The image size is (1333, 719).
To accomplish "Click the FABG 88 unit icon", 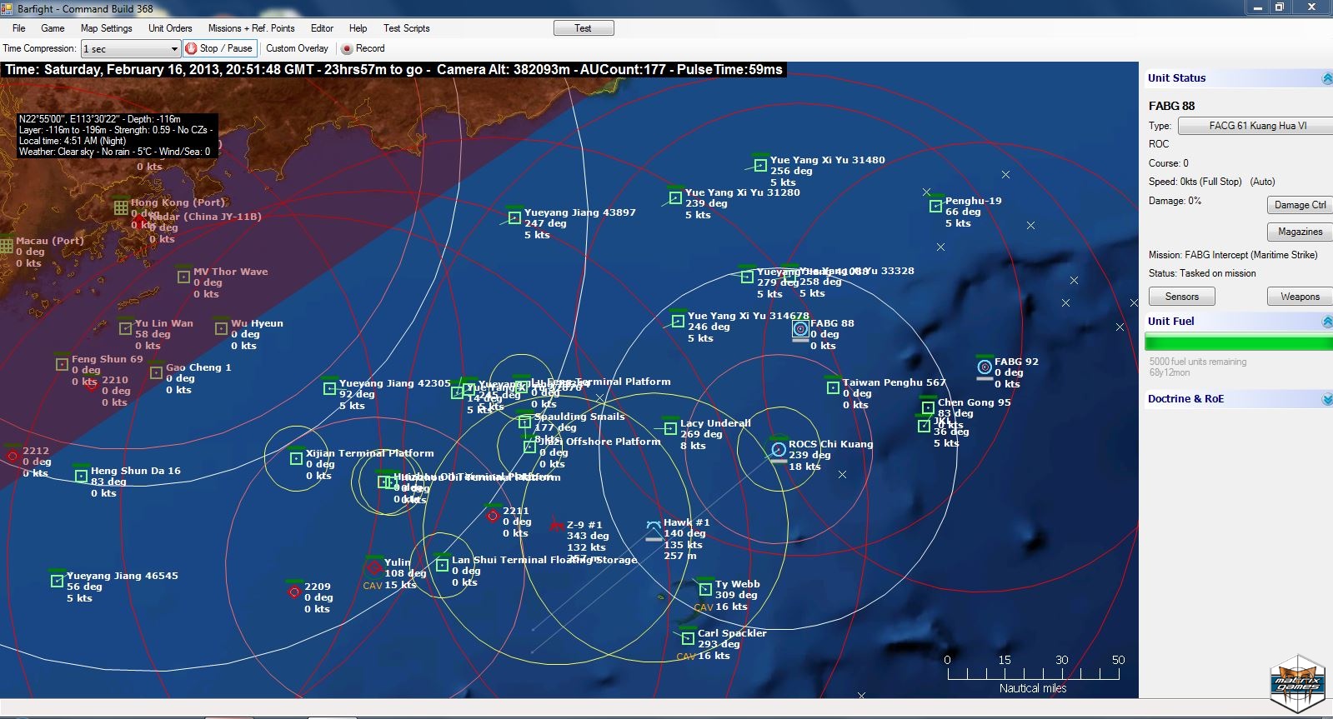I will click(x=800, y=329).
